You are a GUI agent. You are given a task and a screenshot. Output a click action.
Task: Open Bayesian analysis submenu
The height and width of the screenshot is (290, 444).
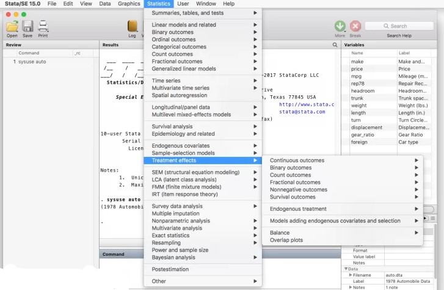(x=203, y=258)
